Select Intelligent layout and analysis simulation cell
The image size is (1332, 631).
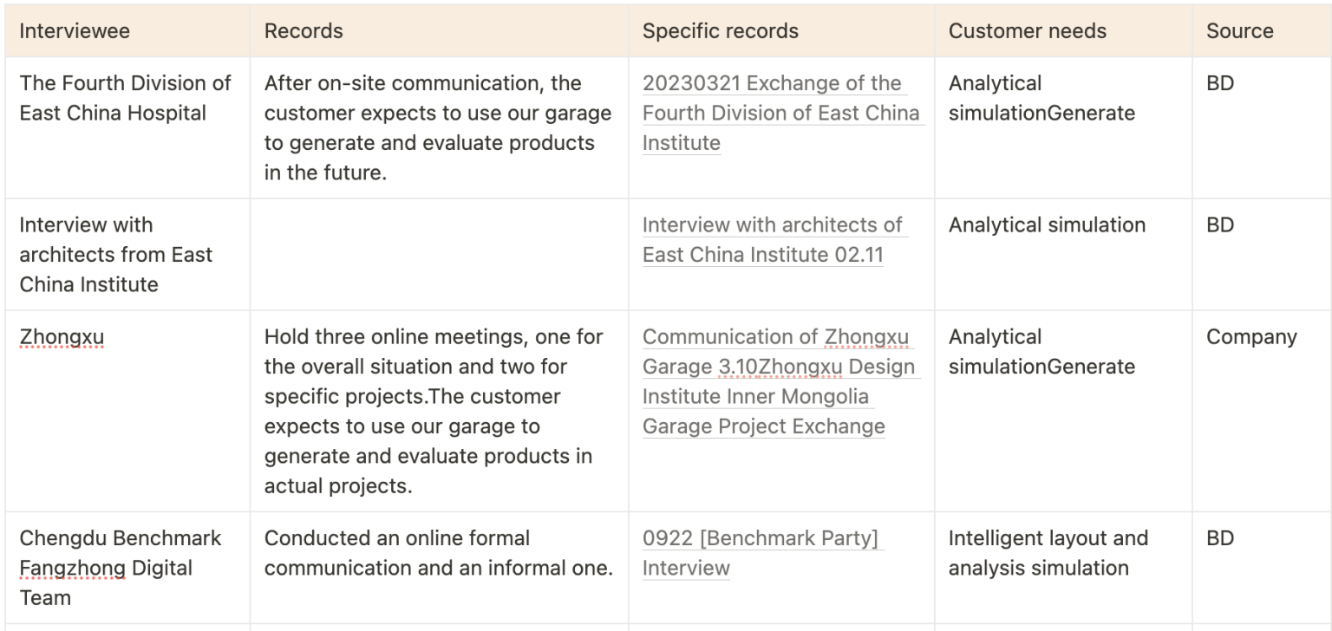(1048, 552)
